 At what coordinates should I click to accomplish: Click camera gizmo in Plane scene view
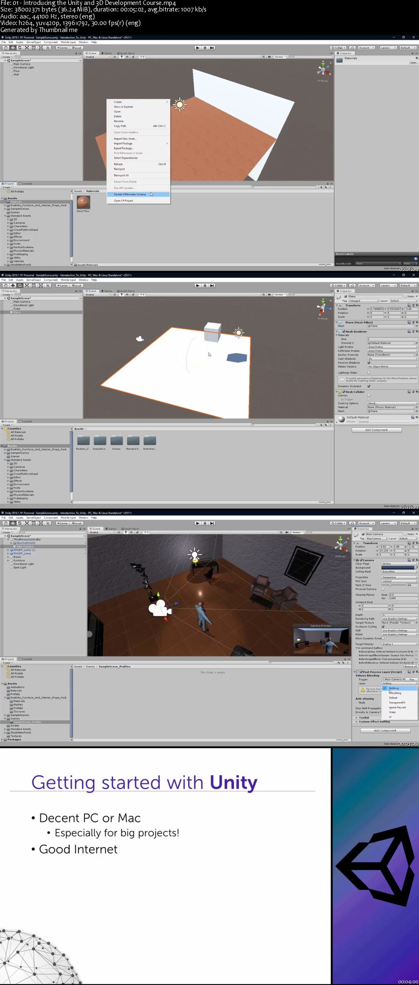pyautogui.click(x=140, y=339)
